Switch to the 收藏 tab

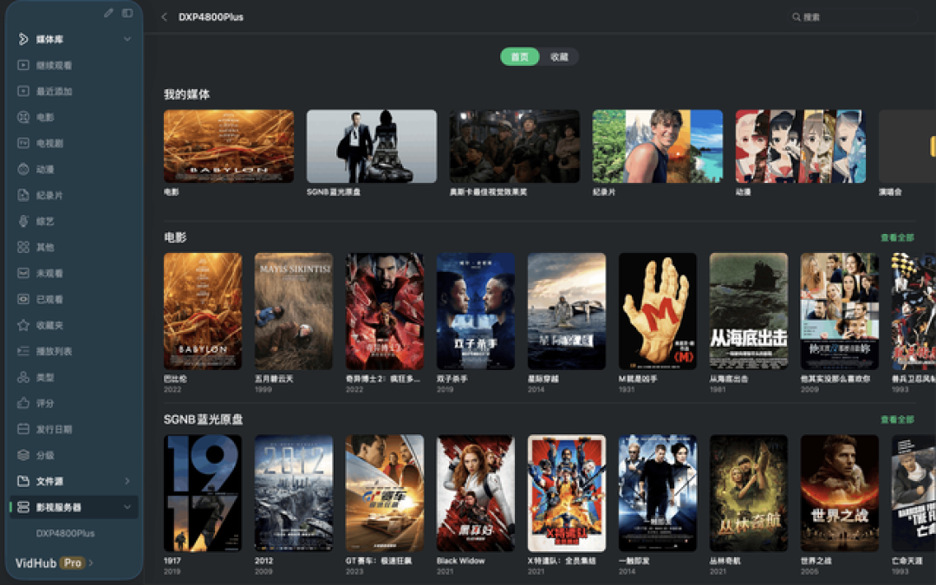[559, 56]
